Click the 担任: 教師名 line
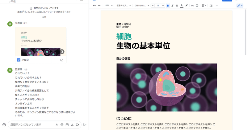 pyautogui.click(x=123, y=27)
